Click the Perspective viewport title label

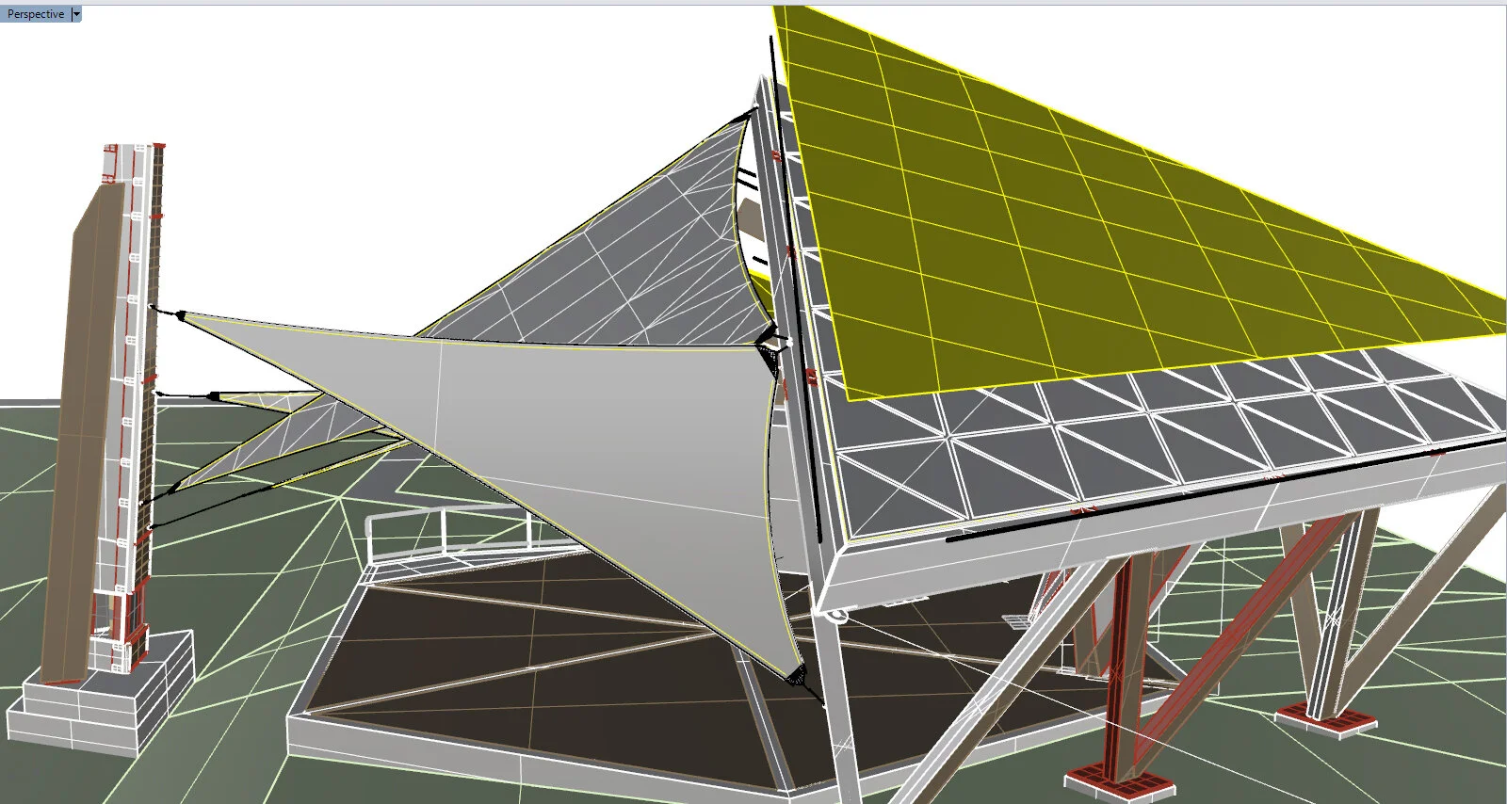(x=36, y=14)
